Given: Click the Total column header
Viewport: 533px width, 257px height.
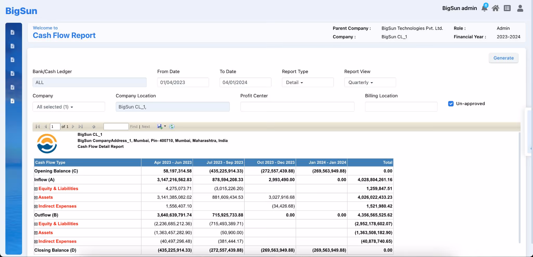Looking at the screenshot, I should (x=370, y=162).
